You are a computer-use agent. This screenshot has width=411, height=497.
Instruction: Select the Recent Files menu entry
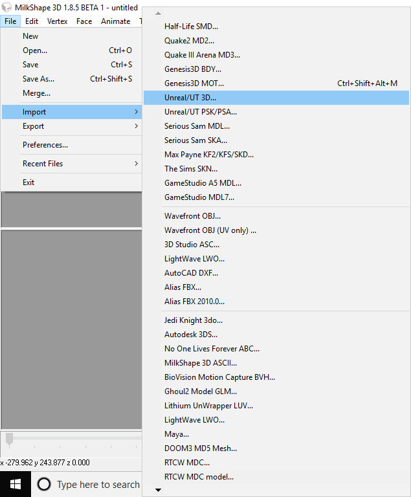tap(72, 163)
